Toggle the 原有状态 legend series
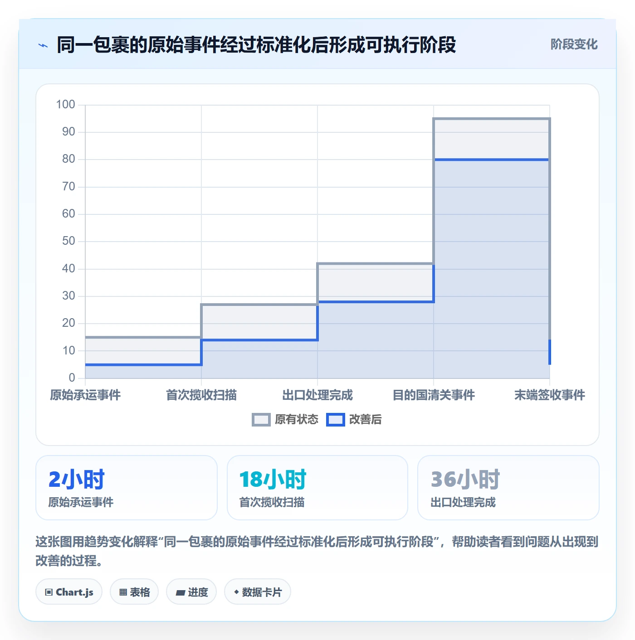This screenshot has height=640, width=635. [x=285, y=420]
